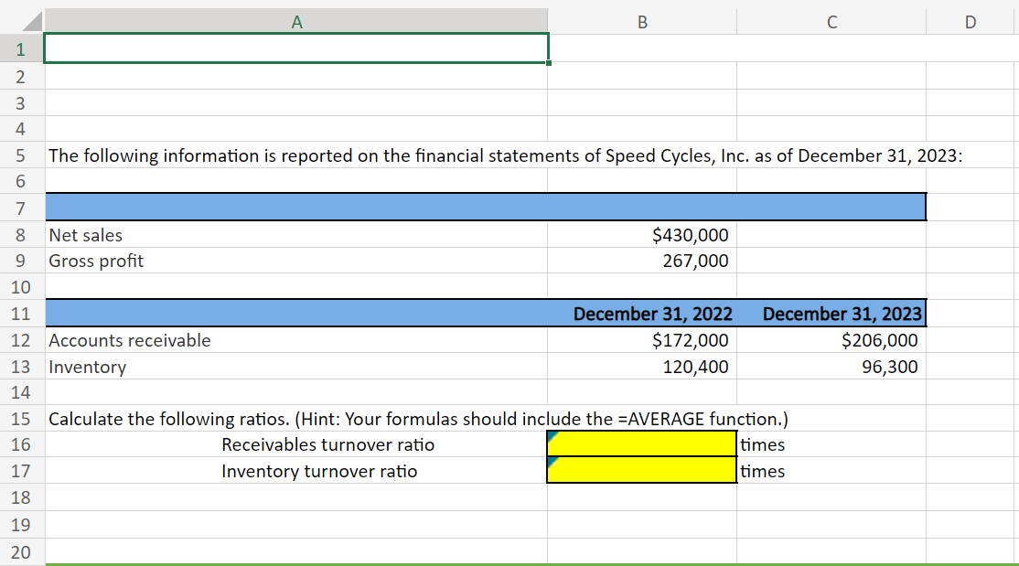Click row 5 header
1019x566 pixels.
tap(19, 155)
